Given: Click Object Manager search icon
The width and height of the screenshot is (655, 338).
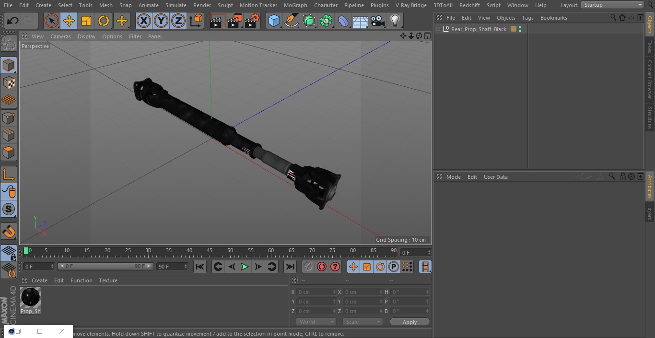Looking at the screenshot, I should tap(613, 17).
